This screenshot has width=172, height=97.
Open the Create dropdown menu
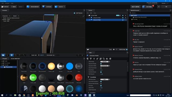[x=60, y=7]
